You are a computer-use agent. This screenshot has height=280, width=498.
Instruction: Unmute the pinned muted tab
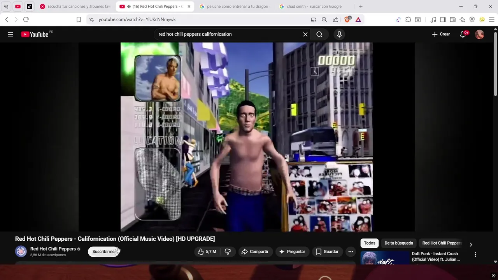(6, 7)
